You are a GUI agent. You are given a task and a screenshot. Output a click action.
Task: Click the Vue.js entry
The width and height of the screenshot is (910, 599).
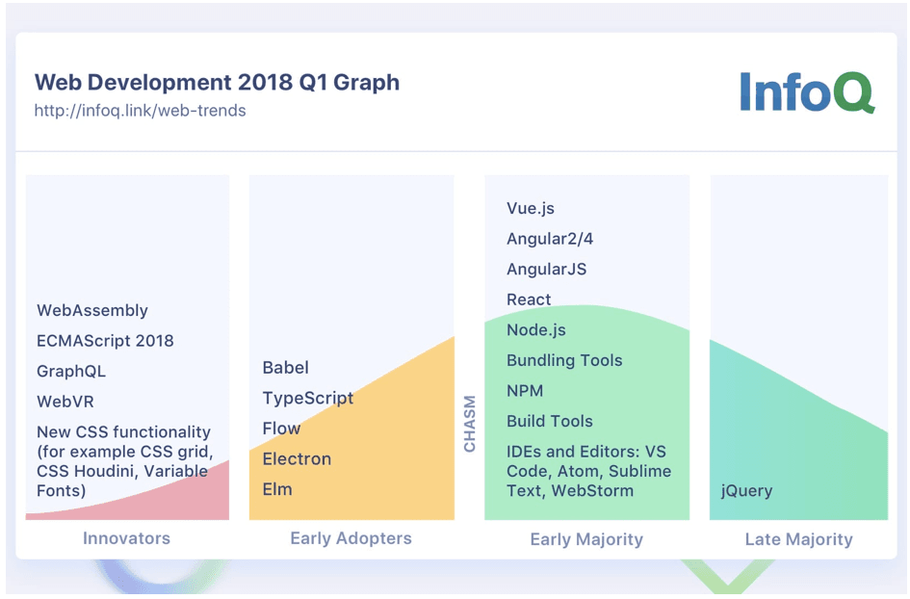[532, 208]
